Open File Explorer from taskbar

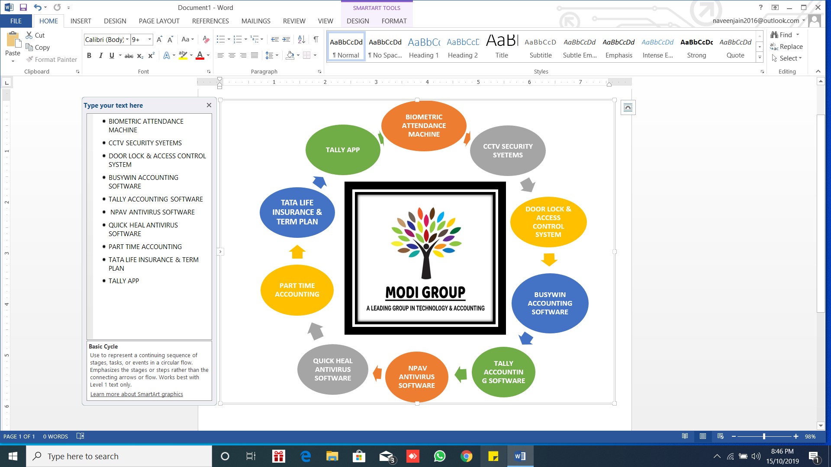(332, 456)
